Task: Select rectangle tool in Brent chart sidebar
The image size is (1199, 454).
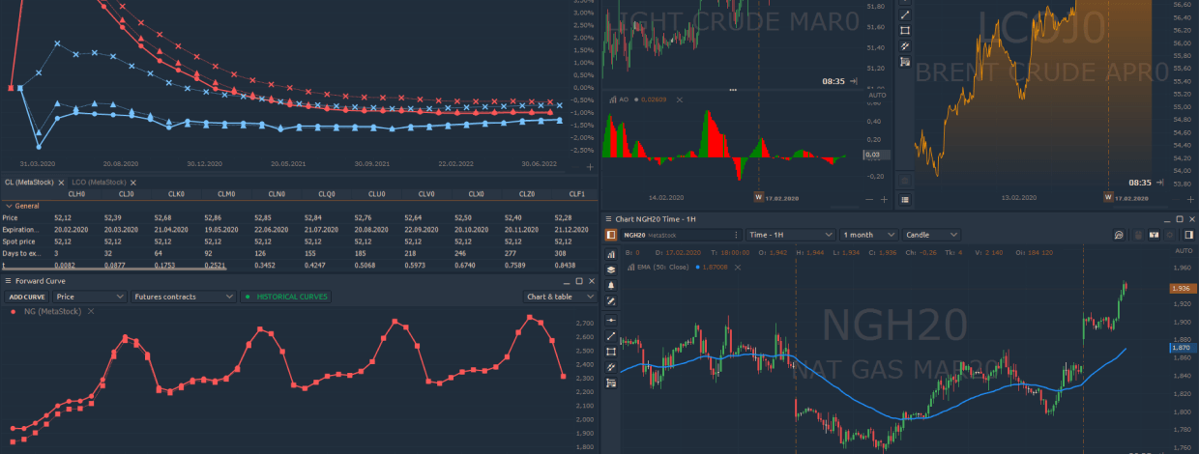Action: [905, 30]
